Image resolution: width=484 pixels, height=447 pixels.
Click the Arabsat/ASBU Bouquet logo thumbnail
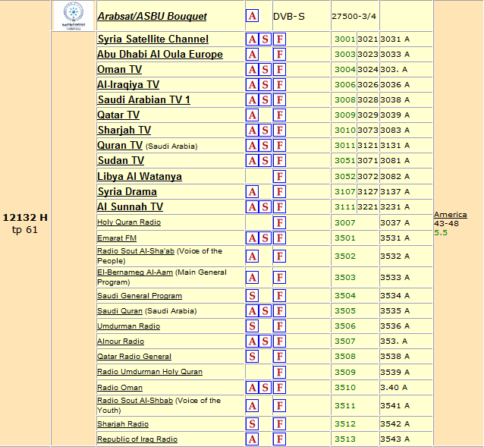[x=74, y=15]
